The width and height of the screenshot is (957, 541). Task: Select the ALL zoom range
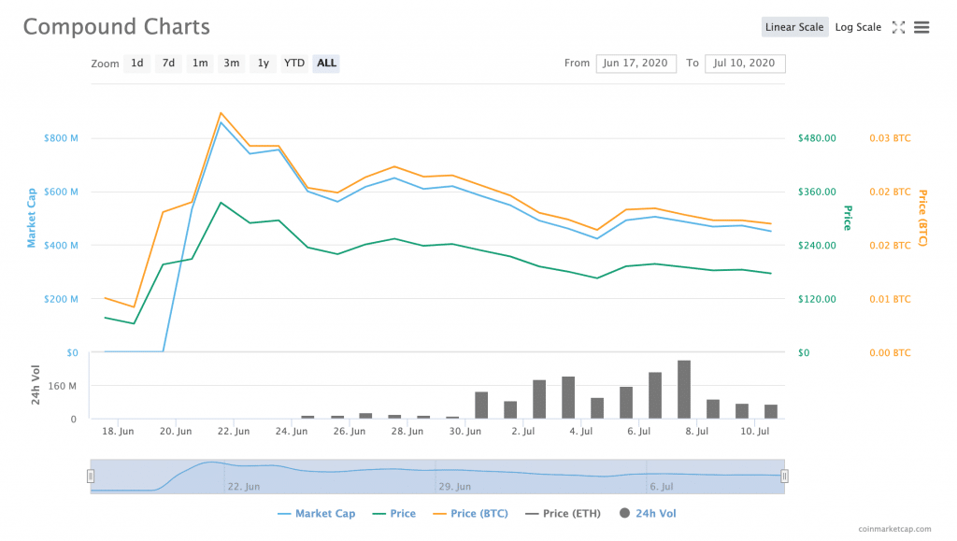326,64
